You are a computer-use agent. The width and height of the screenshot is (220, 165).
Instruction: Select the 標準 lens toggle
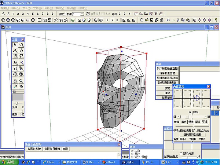pos(191,122)
